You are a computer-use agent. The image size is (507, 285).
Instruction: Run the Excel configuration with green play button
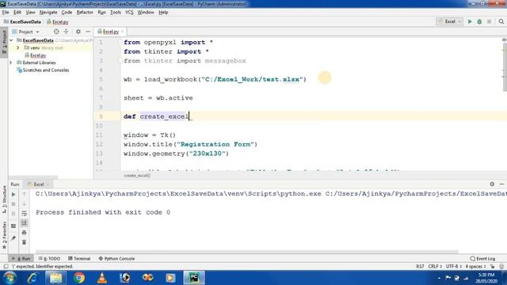470,21
